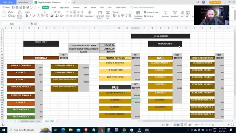Click the increase indent icon
Image resolution: width=236 pixels, height=133 pixels.
click(82, 12)
